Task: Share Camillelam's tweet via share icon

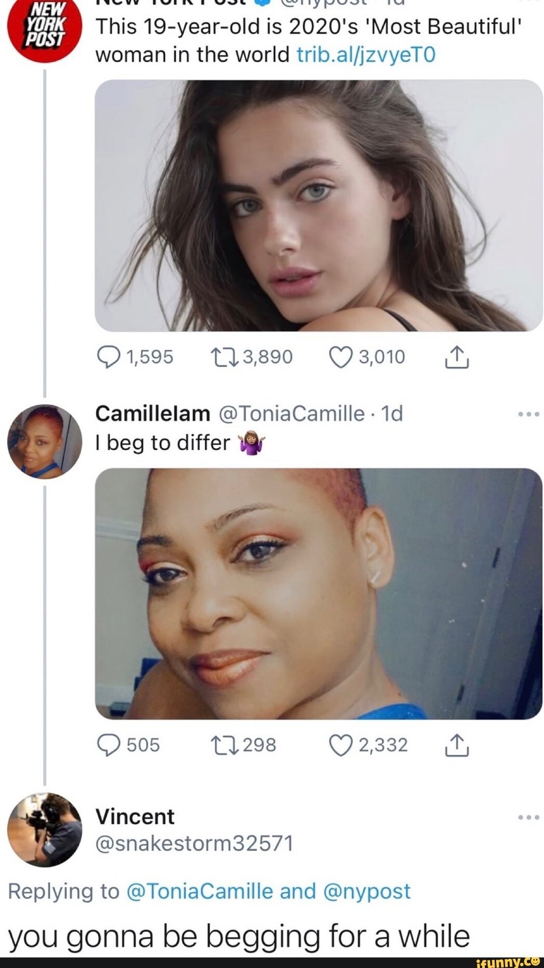Action: point(457,745)
